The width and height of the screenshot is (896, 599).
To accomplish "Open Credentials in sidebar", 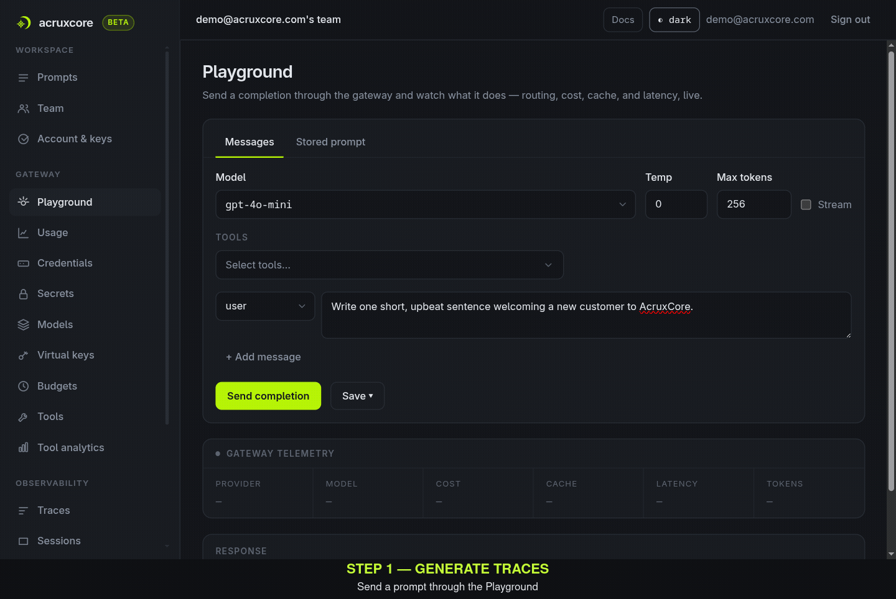I will coord(85,263).
